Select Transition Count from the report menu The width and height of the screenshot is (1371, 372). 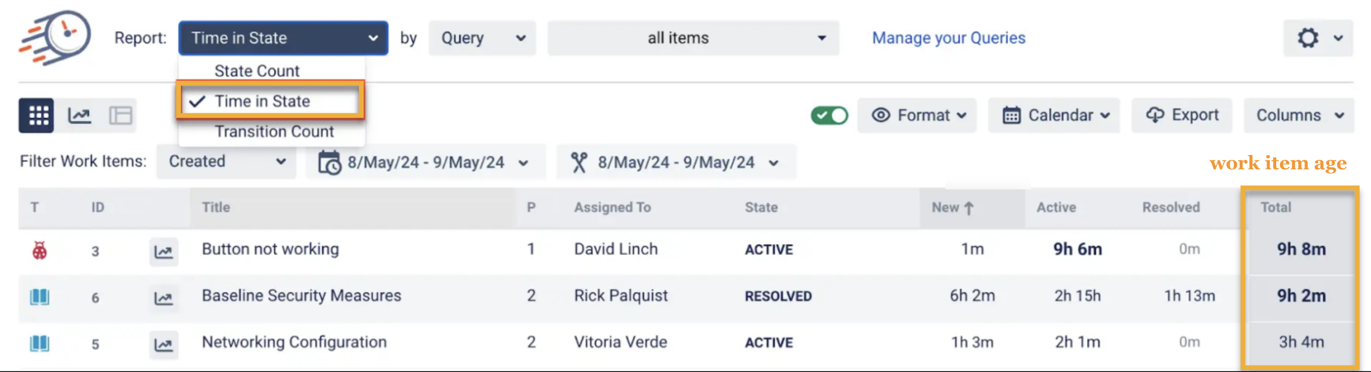(x=274, y=131)
